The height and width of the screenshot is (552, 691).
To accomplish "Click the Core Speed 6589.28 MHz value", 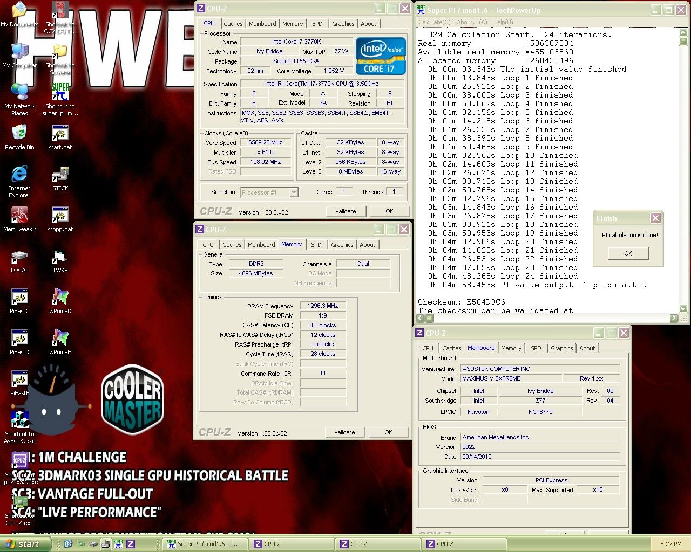I will coord(266,143).
